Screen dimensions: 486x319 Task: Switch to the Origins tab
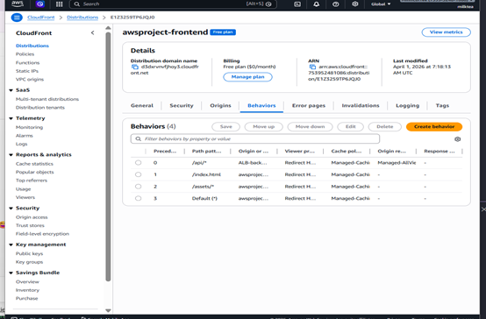220,106
